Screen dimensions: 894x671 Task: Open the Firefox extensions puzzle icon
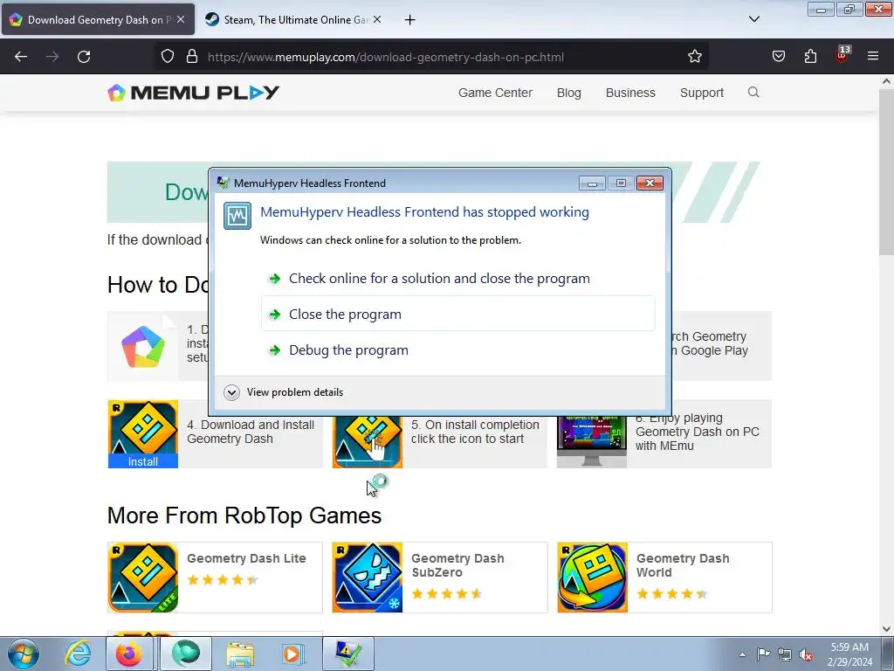tap(810, 57)
